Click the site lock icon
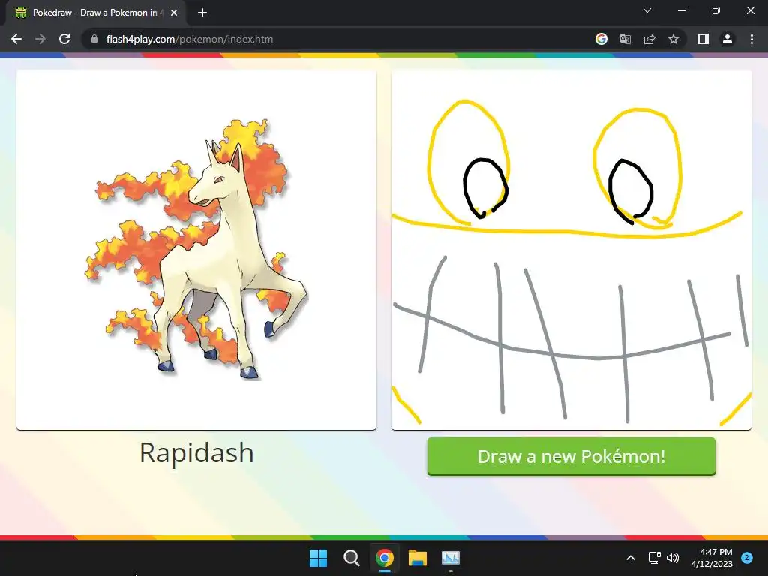This screenshot has width=768, height=576. [x=94, y=39]
